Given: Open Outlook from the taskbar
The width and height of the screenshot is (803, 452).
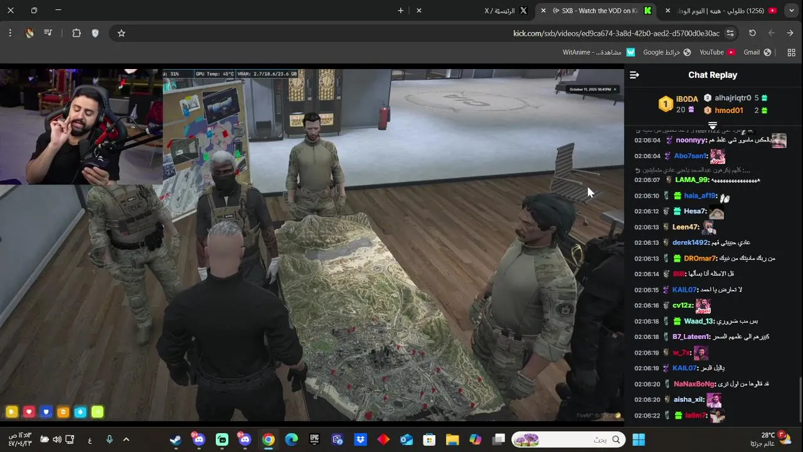Looking at the screenshot, I should pyautogui.click(x=407, y=439).
